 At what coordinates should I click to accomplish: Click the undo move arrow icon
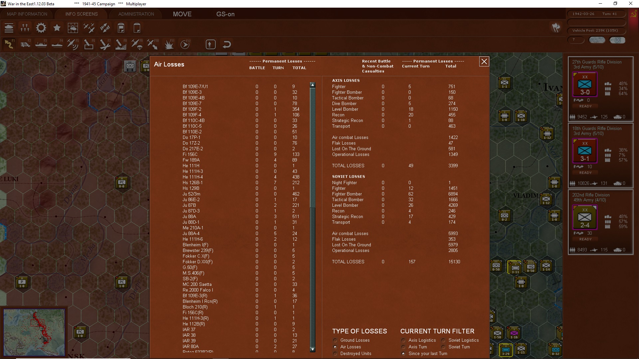[227, 44]
